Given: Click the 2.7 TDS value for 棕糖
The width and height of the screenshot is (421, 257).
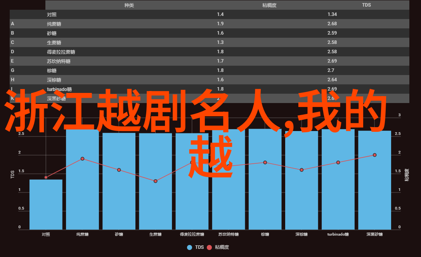Looking at the screenshot, I should [x=331, y=70].
